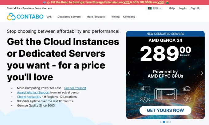Click the speedometer icon in the banner
Viewport: 209px width, 125px height.
pyautogui.click(x=186, y=89)
